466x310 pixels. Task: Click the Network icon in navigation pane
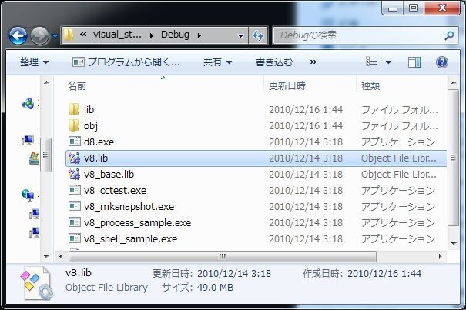click(28, 195)
